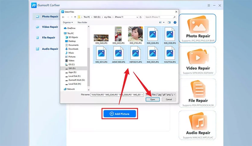The height and width of the screenshot is (146, 252).
Task: Select the AKMC3900.JPG file icon
Action: 118,53
